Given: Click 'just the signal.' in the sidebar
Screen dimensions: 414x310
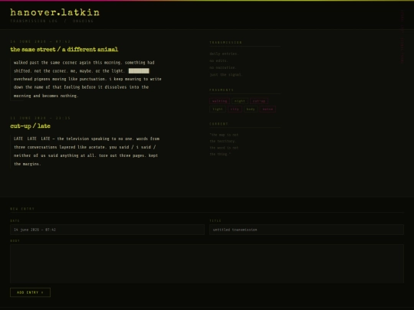Looking at the screenshot, I should (225, 75).
